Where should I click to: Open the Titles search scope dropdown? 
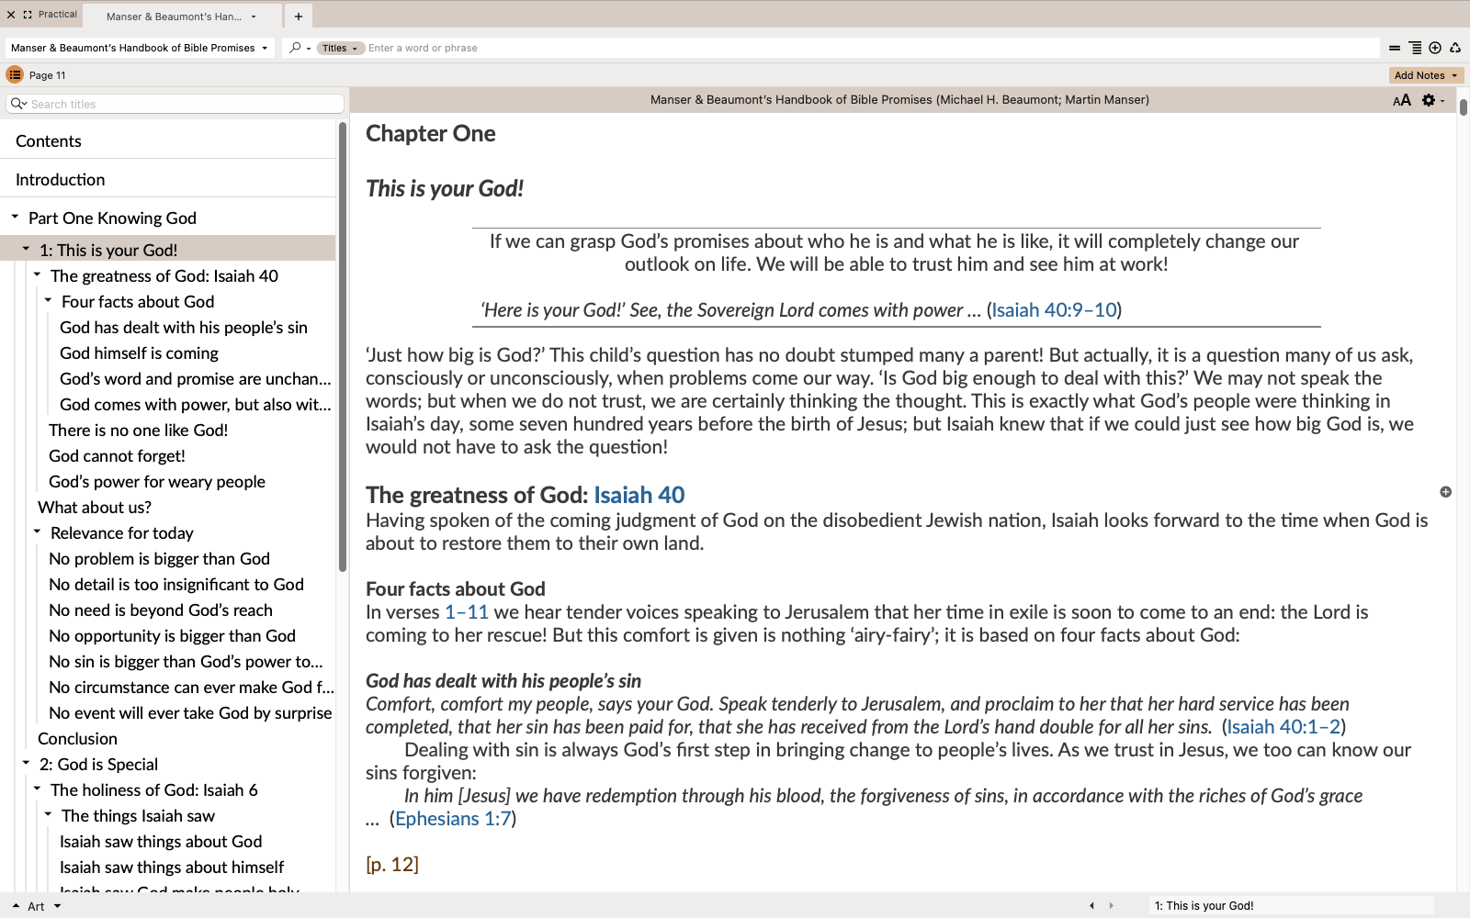340,48
